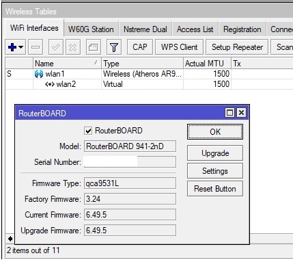Switch to the WiFi Interfaces tab
Image resolution: width=293 pixels, height=260 pixels.
tap(34, 28)
